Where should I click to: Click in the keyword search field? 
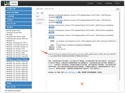pyautogui.click(x=75, y=9)
